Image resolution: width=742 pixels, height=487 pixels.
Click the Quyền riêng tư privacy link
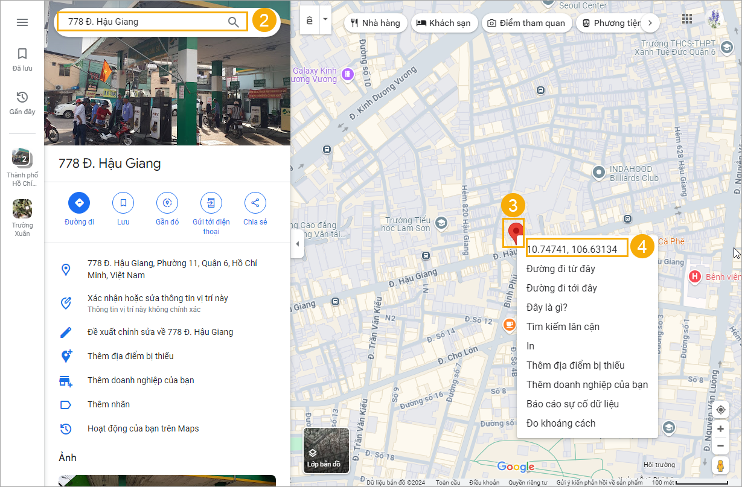click(528, 483)
